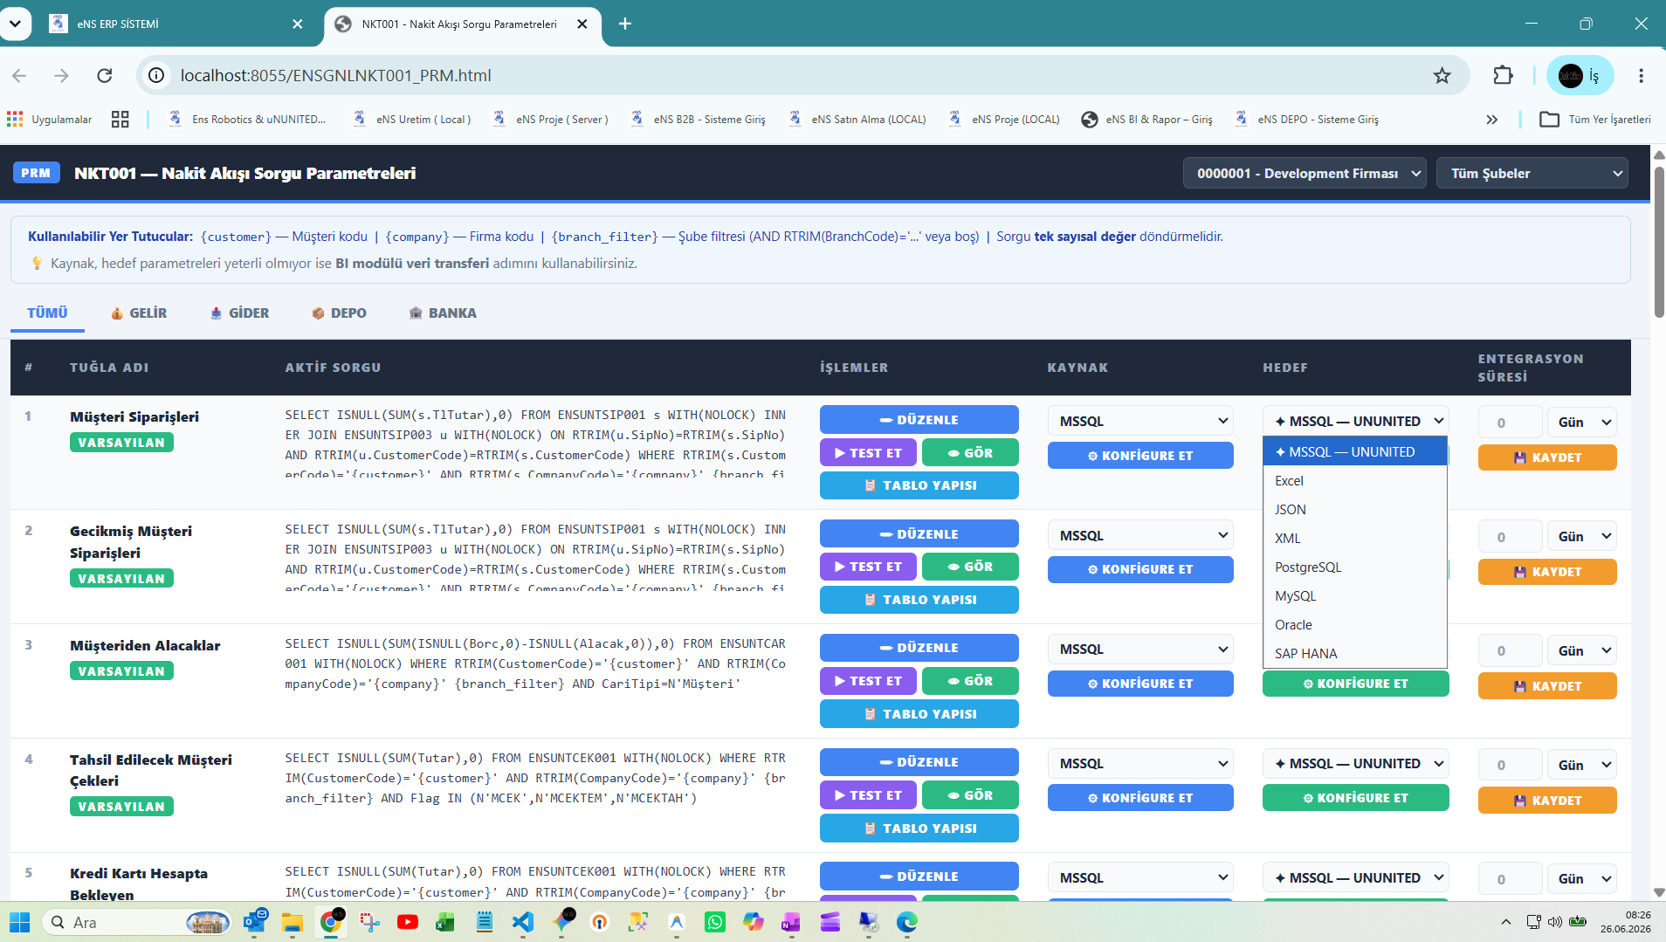Open the Tüm Şubeler branch dropdown
The height and width of the screenshot is (942, 1666).
point(1532,173)
